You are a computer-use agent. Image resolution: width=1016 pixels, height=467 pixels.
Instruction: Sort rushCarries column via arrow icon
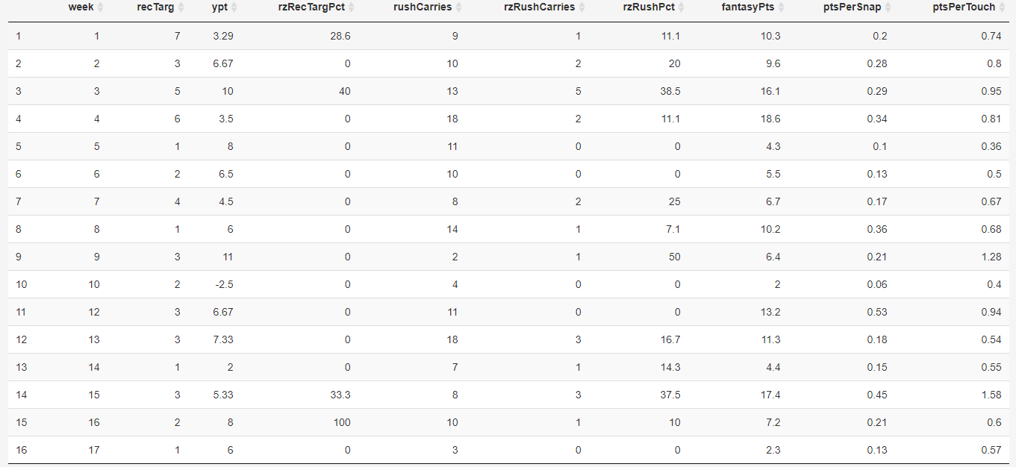[459, 7]
